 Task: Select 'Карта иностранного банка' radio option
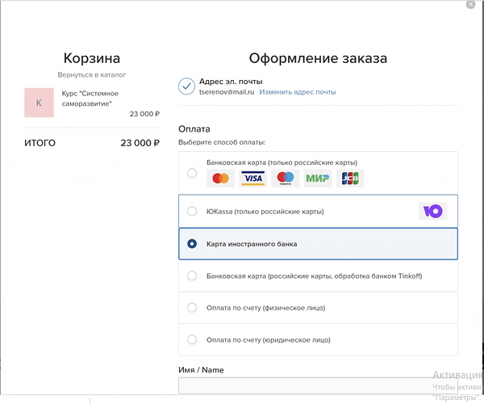[x=192, y=243]
